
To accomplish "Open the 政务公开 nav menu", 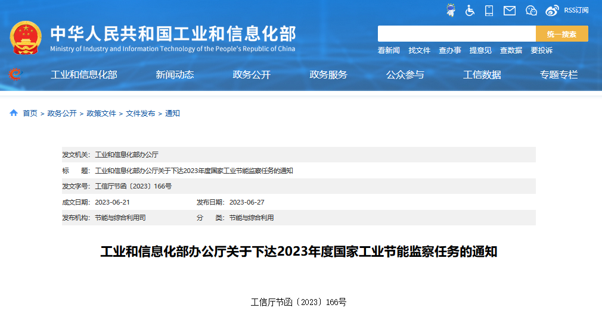I will click(252, 75).
